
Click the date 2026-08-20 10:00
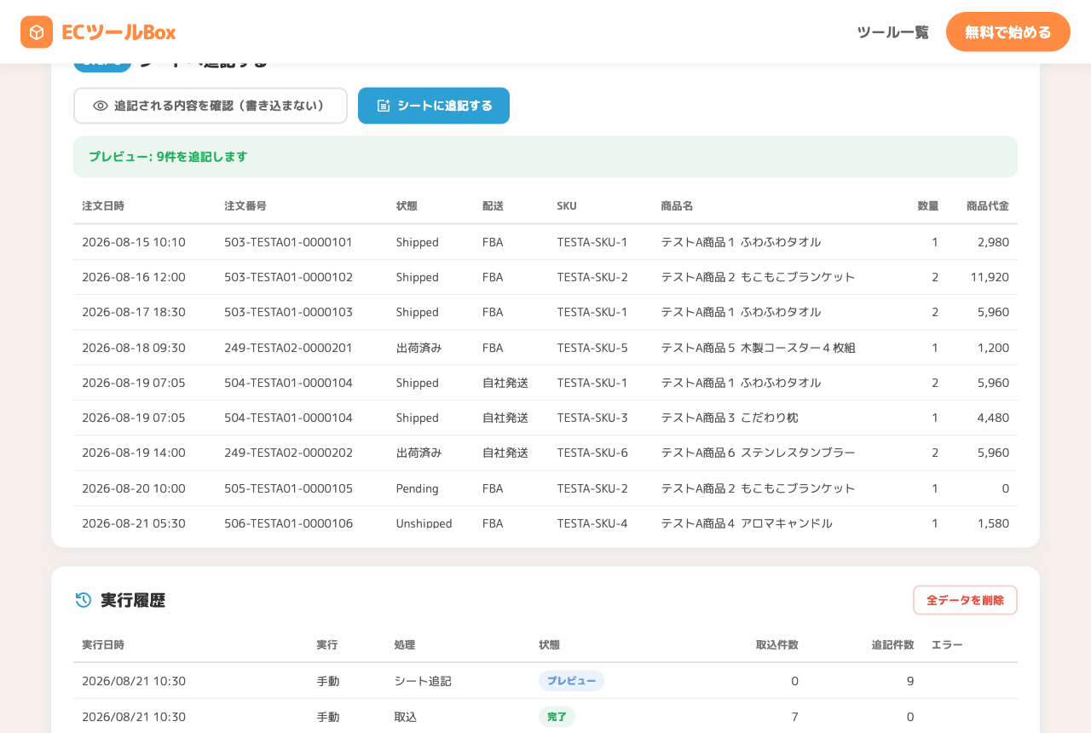[134, 488]
